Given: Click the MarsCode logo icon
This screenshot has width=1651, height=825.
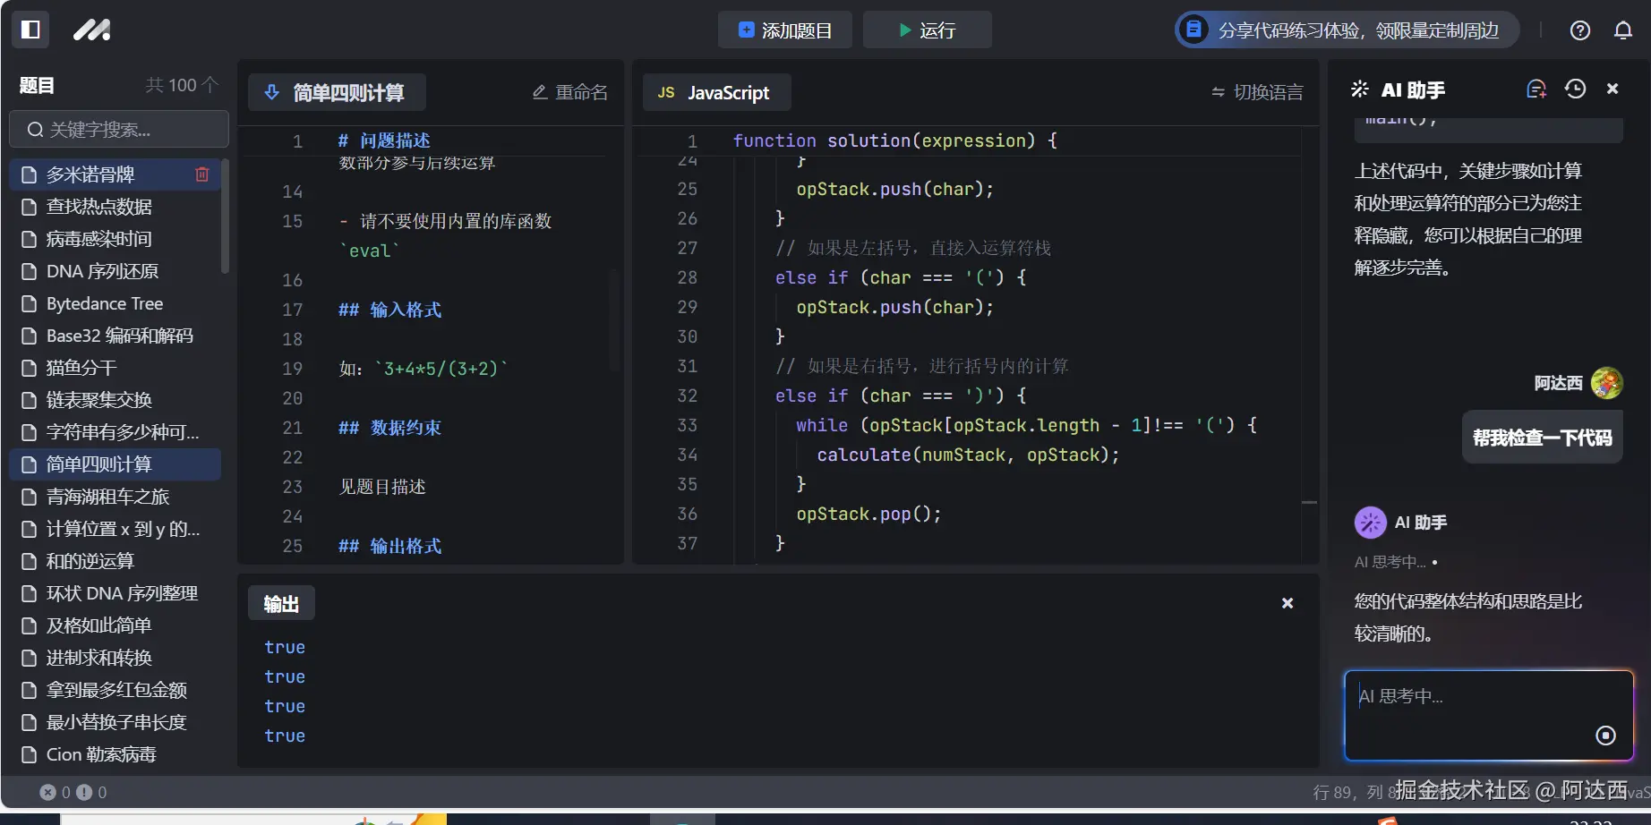Looking at the screenshot, I should (91, 30).
